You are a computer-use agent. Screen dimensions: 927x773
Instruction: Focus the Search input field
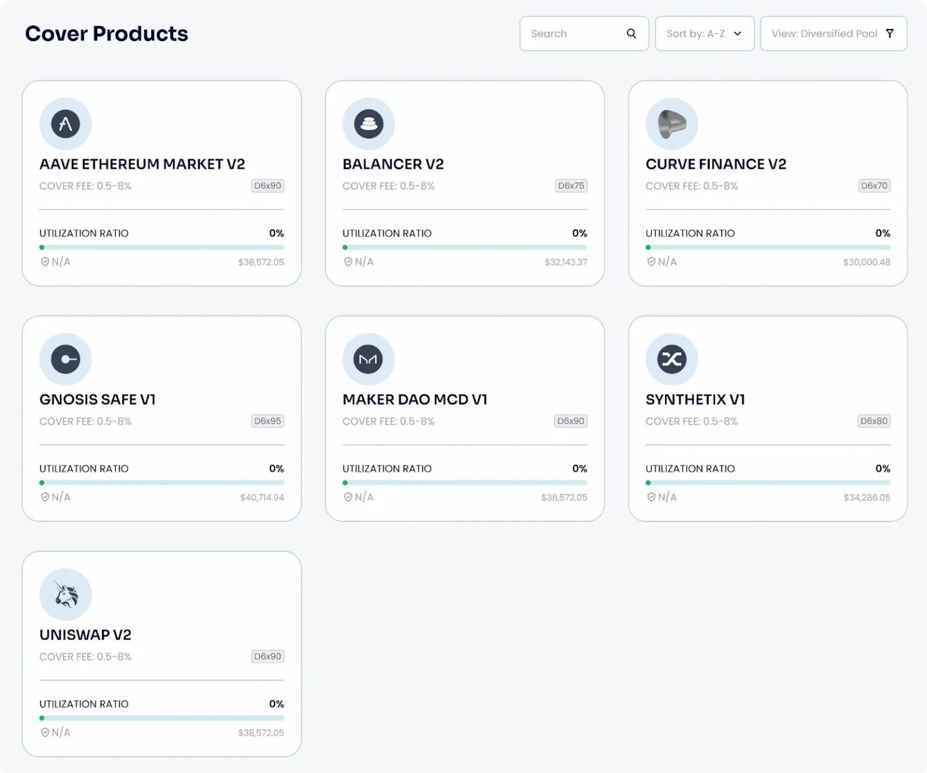click(584, 34)
